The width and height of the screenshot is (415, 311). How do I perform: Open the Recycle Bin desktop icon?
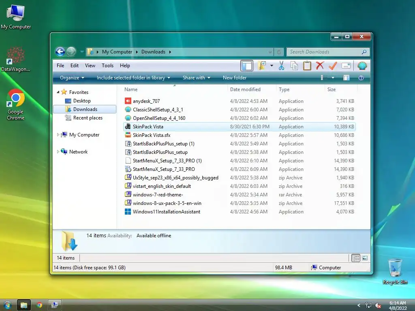pyautogui.click(x=395, y=271)
